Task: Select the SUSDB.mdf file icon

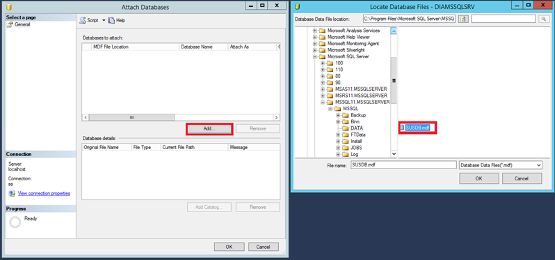Action: point(402,128)
